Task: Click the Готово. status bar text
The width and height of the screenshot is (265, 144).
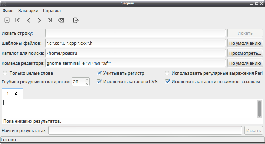Action: 9,139
